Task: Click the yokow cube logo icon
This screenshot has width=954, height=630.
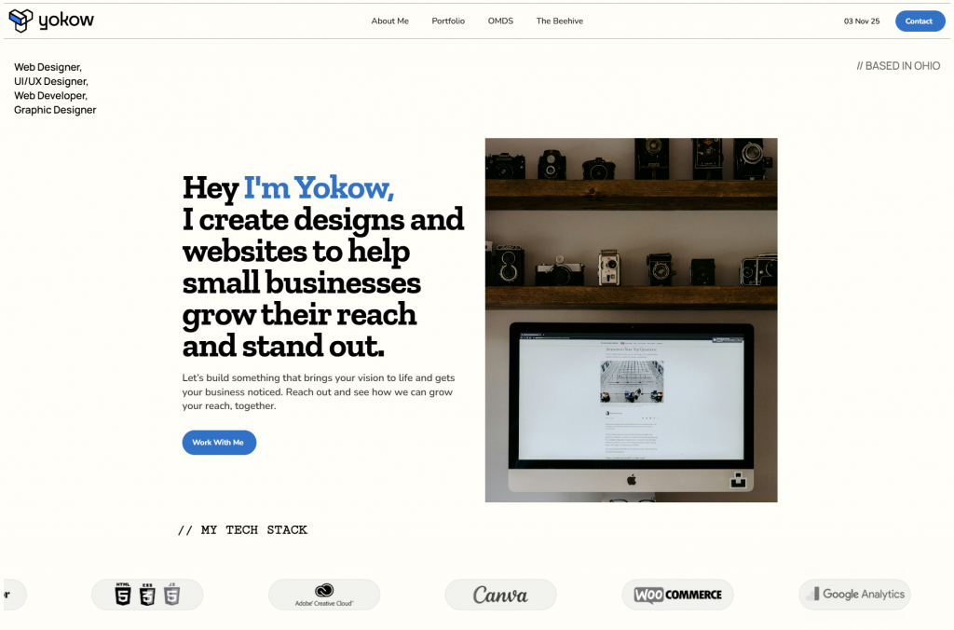Action: click(x=20, y=21)
